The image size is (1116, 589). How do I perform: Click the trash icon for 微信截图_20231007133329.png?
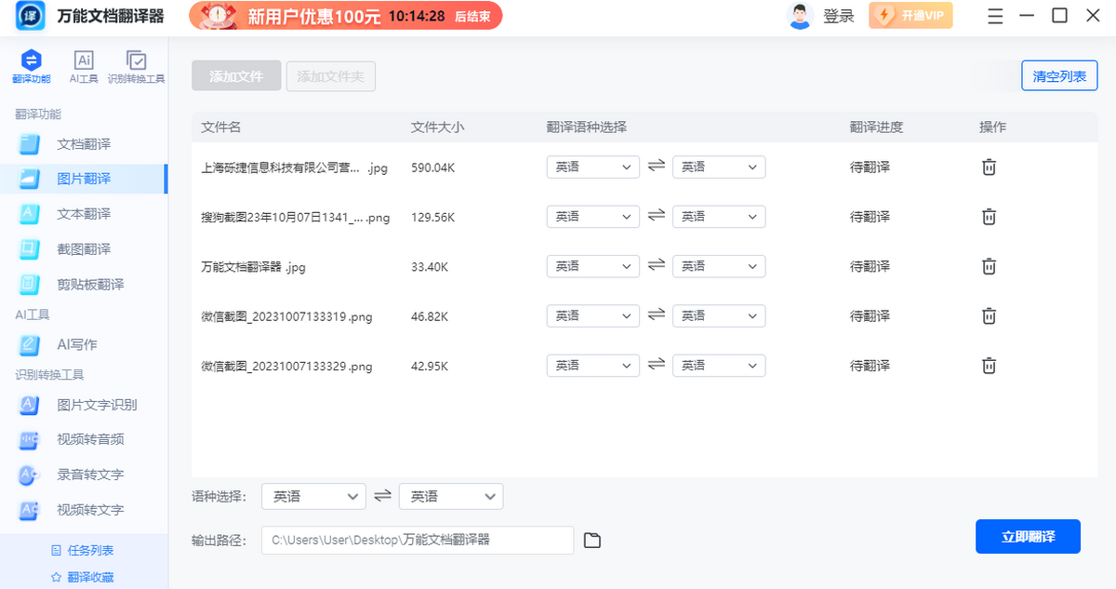[990, 366]
